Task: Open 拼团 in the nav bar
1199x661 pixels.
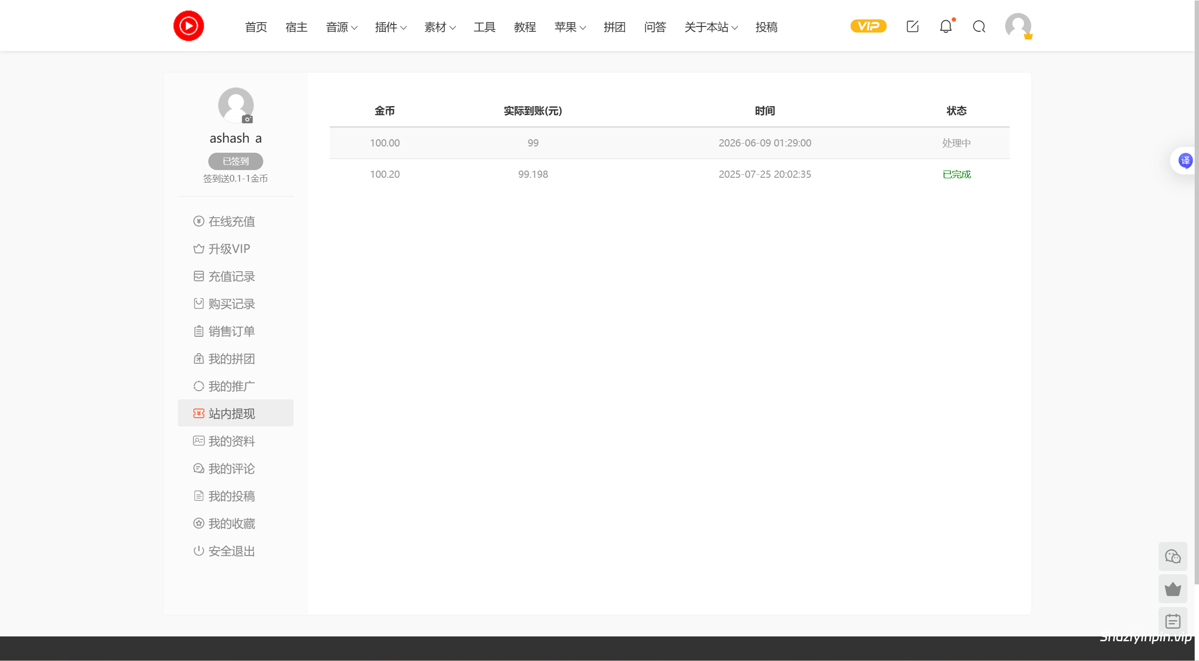Action: point(615,27)
